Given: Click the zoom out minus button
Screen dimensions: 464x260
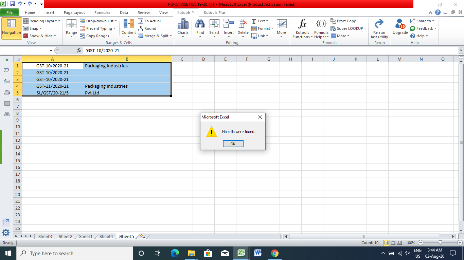Looking at the screenshot, I should coord(421,243).
